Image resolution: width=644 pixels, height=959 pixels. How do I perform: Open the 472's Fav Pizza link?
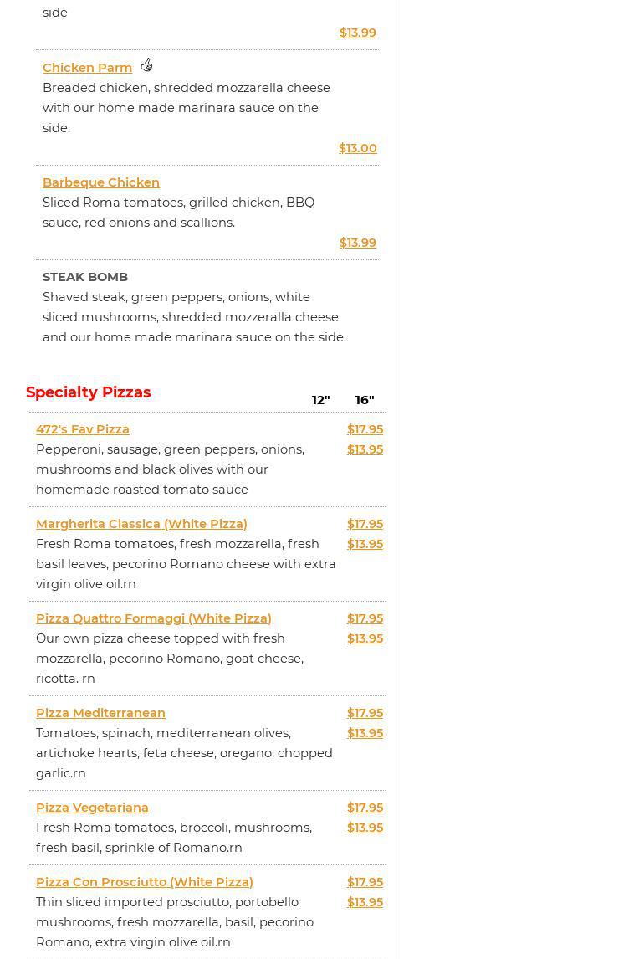click(x=83, y=429)
